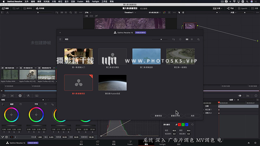Click the blue B channel button in soft clip
Viewport: 260px width, 146px height.
pos(187,125)
